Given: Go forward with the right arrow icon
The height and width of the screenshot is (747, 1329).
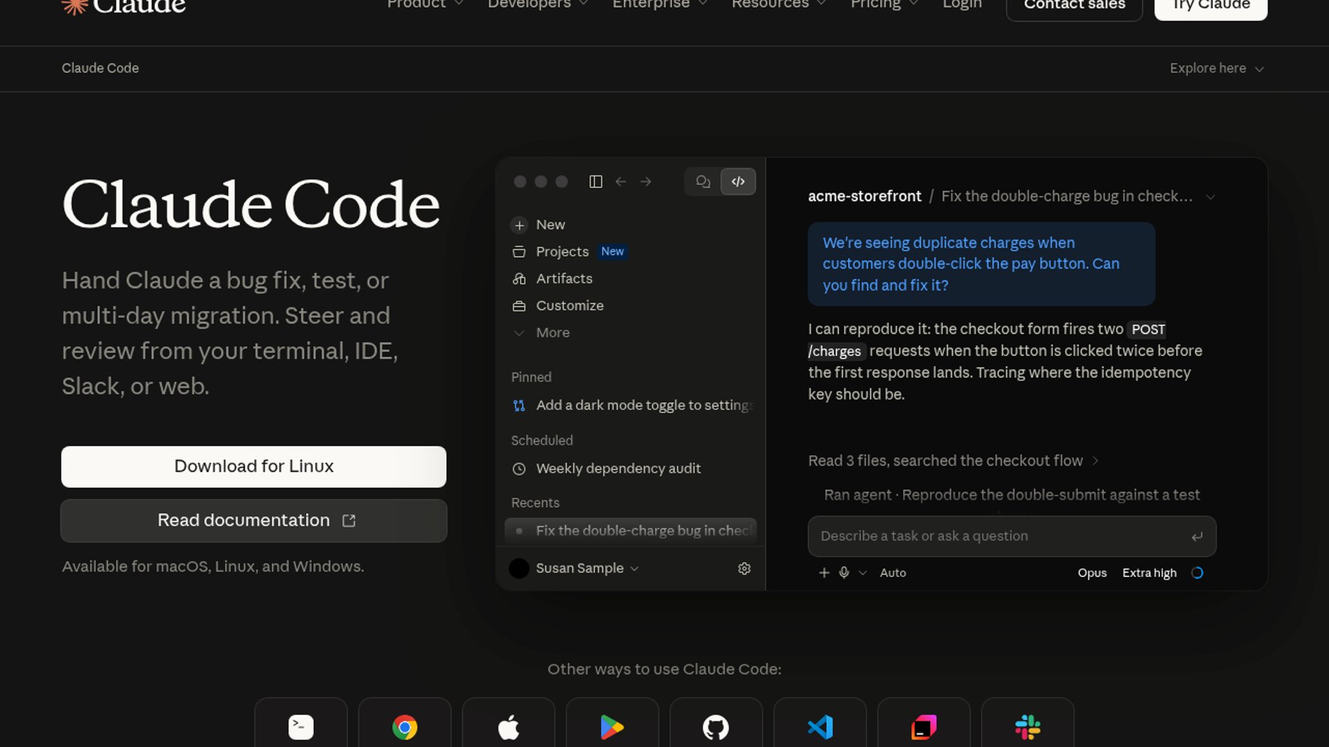Looking at the screenshot, I should (x=646, y=182).
